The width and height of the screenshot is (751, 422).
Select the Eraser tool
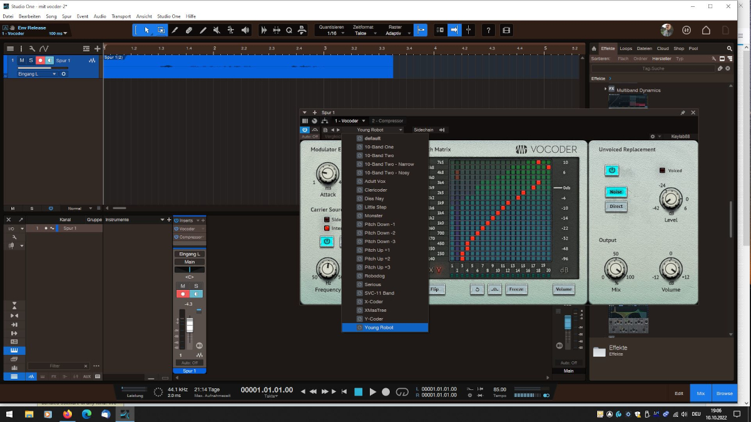point(189,30)
